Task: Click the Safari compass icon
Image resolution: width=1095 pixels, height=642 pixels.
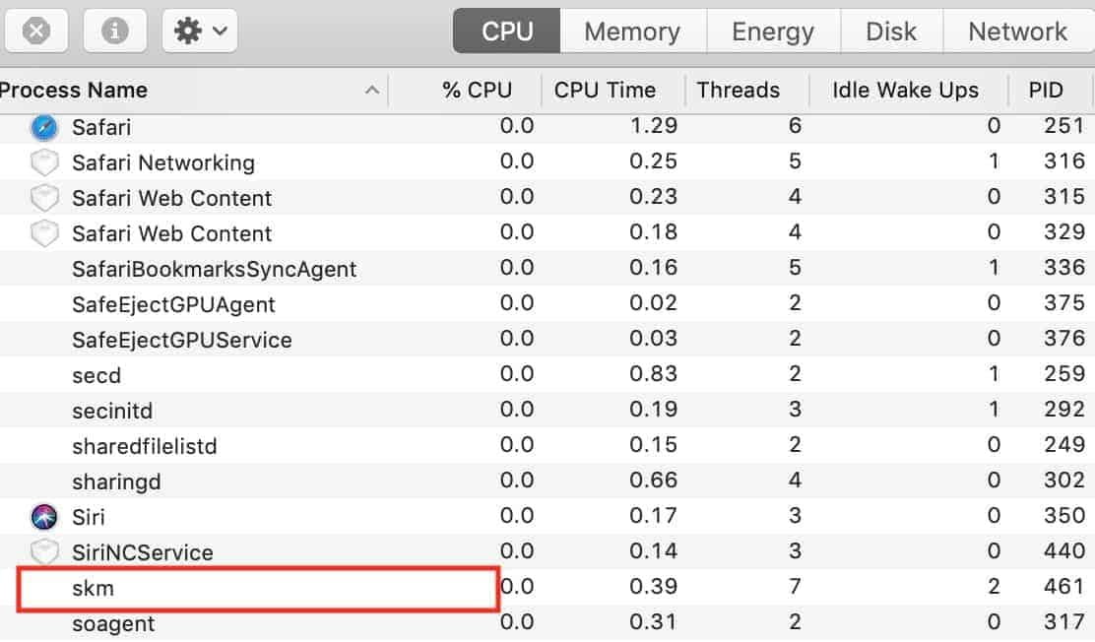Action: click(44, 127)
